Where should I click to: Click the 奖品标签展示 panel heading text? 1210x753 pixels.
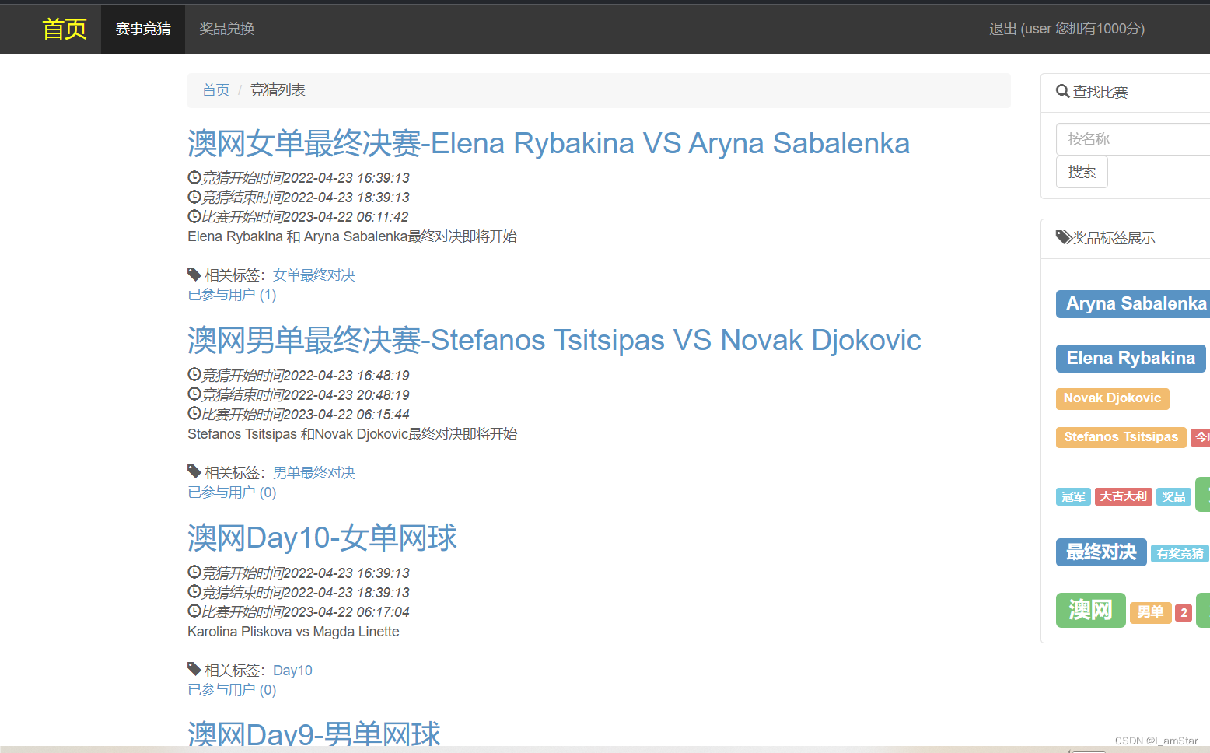pos(1114,238)
